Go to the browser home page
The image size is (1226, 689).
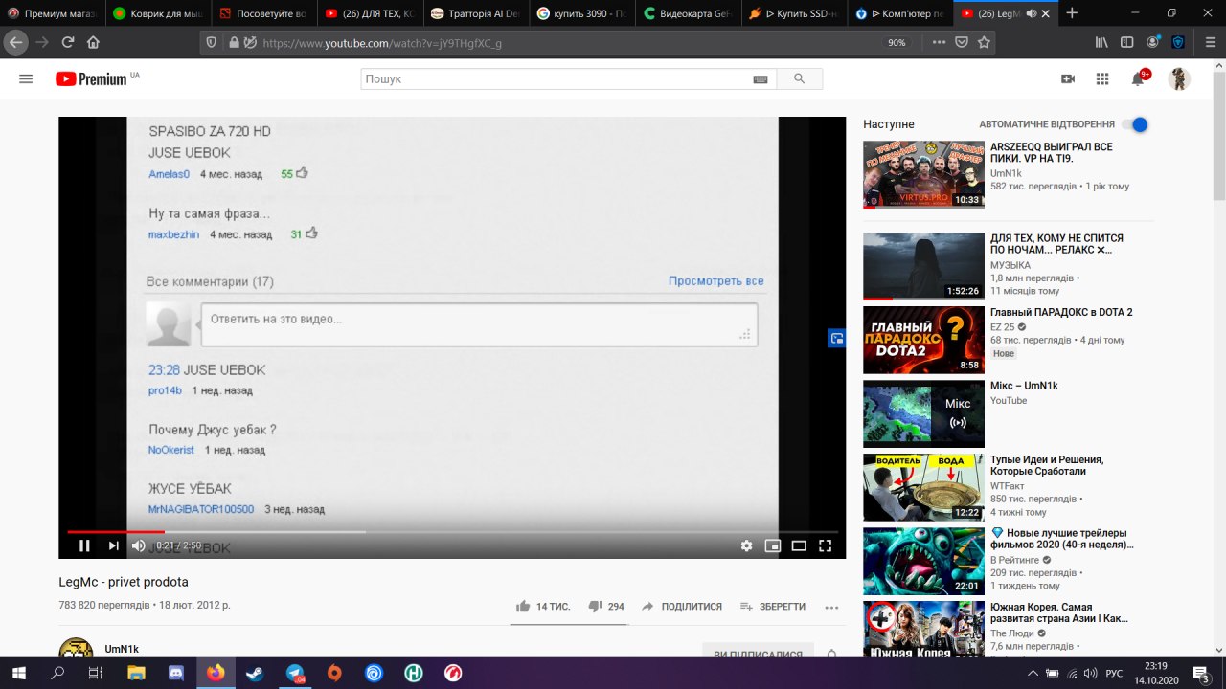pyautogui.click(x=93, y=42)
